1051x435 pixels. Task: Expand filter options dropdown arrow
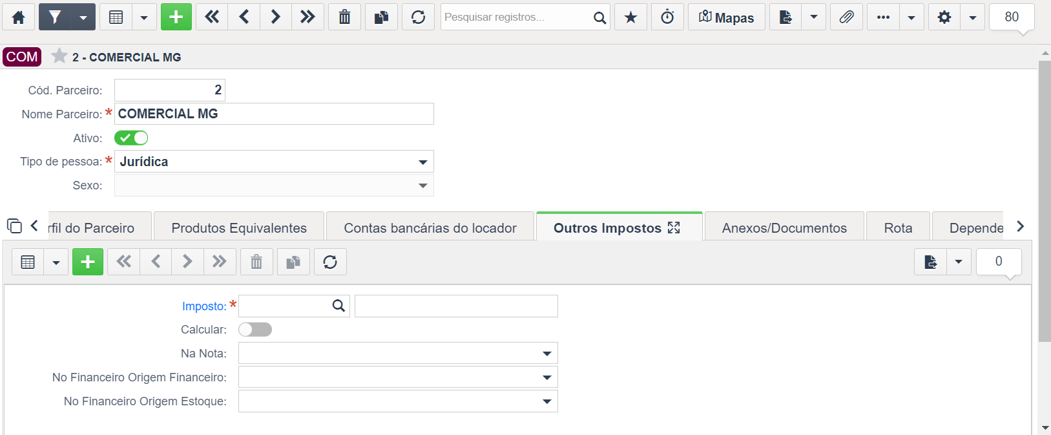83,17
